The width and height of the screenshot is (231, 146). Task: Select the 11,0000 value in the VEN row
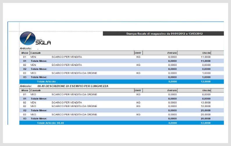coord(206,57)
